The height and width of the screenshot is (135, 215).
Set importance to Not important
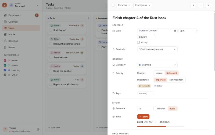tap(176, 80)
